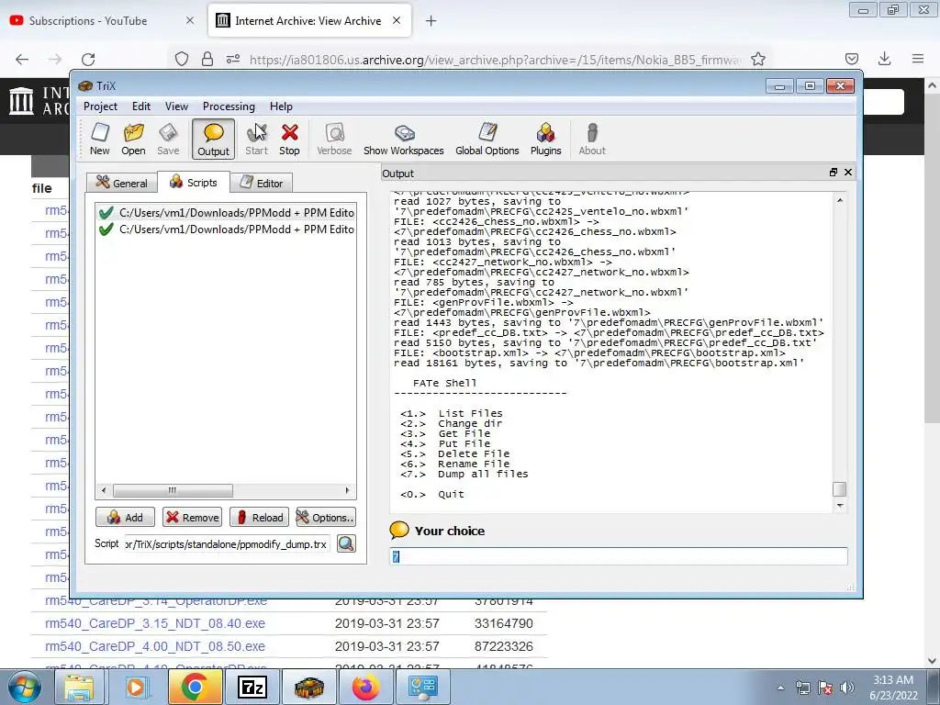
Task: Open the Processing menu
Action: point(229,106)
